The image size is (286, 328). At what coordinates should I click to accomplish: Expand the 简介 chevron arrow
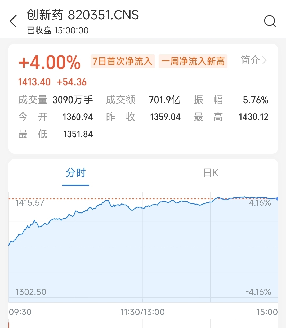(264, 60)
